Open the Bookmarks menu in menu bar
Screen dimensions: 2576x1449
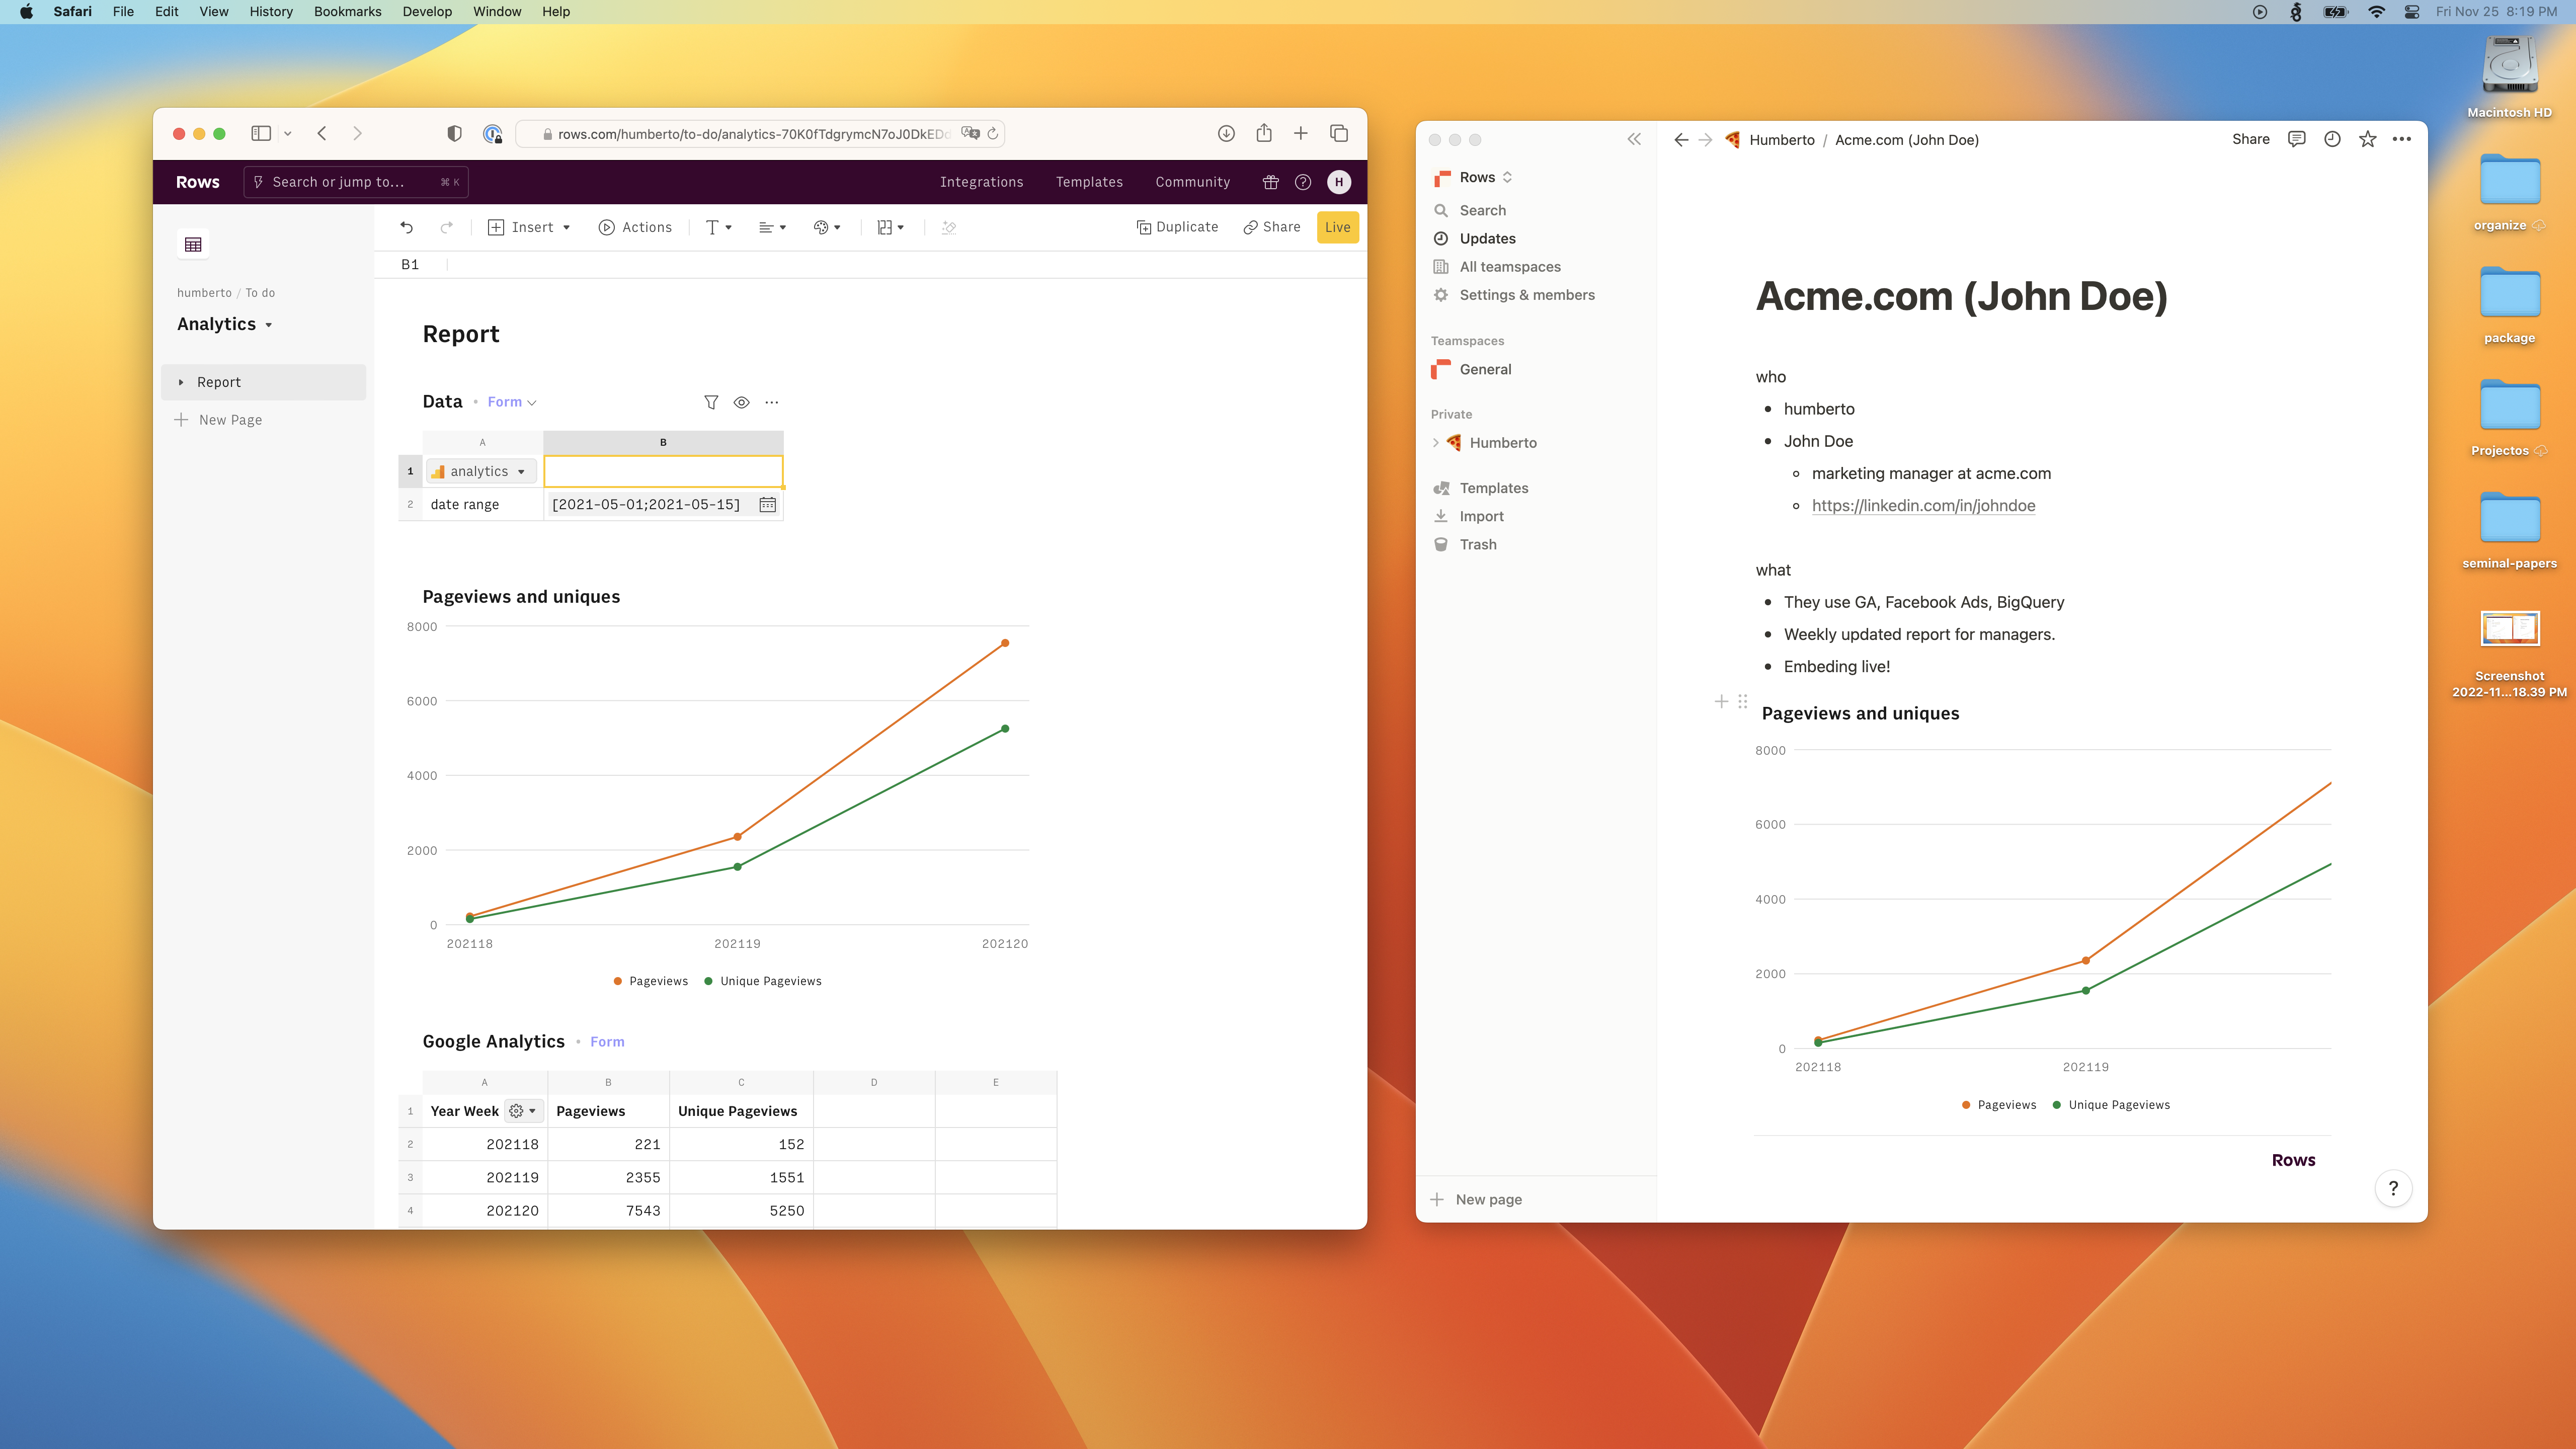347,12
